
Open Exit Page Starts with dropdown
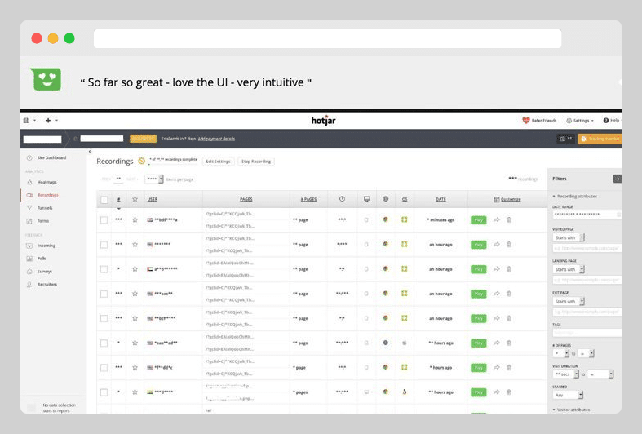click(569, 301)
